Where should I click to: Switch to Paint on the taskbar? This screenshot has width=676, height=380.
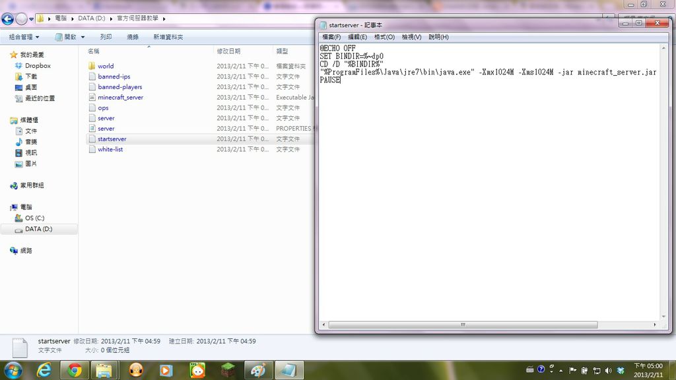pos(258,370)
